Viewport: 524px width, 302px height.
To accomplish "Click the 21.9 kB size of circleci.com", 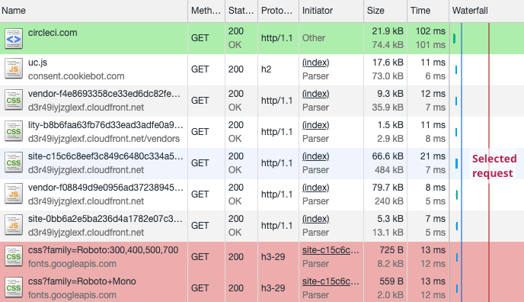I will pyautogui.click(x=388, y=31).
